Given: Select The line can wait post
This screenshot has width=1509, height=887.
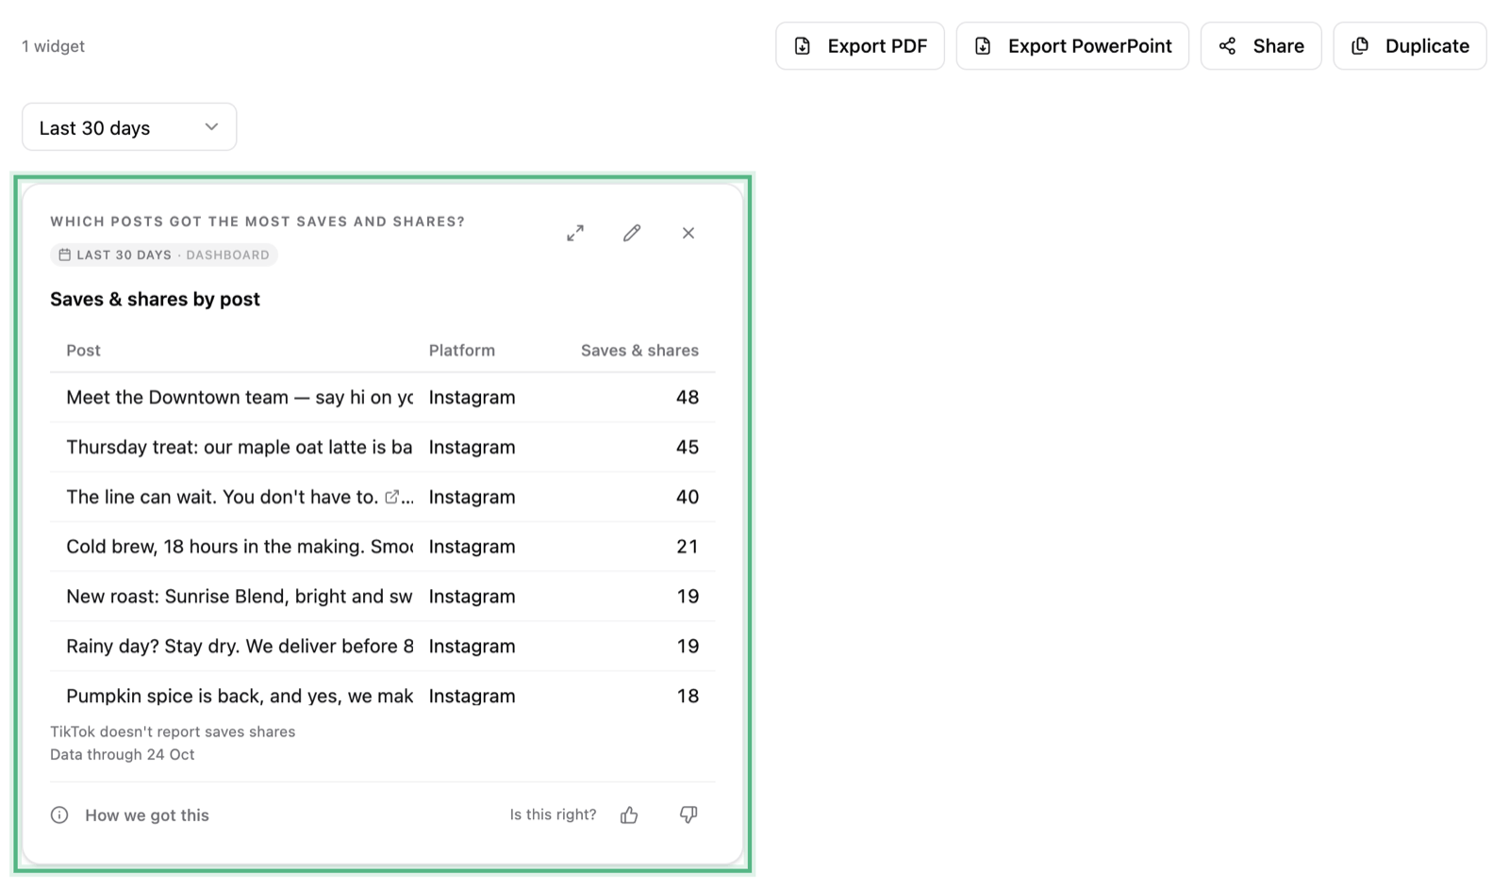Looking at the screenshot, I should [x=222, y=497].
